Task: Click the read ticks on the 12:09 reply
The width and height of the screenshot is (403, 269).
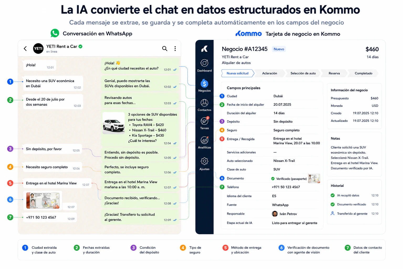Action: tap(175, 220)
